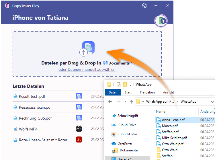Image resolution: width=215 pixels, height=160 pixels.
Task: Click the device encryption key badge icon
Action: tap(161, 21)
